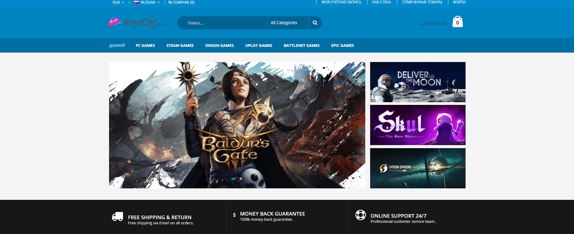Select the blue active slider dot
The image size is (574, 234).
click(234, 179)
